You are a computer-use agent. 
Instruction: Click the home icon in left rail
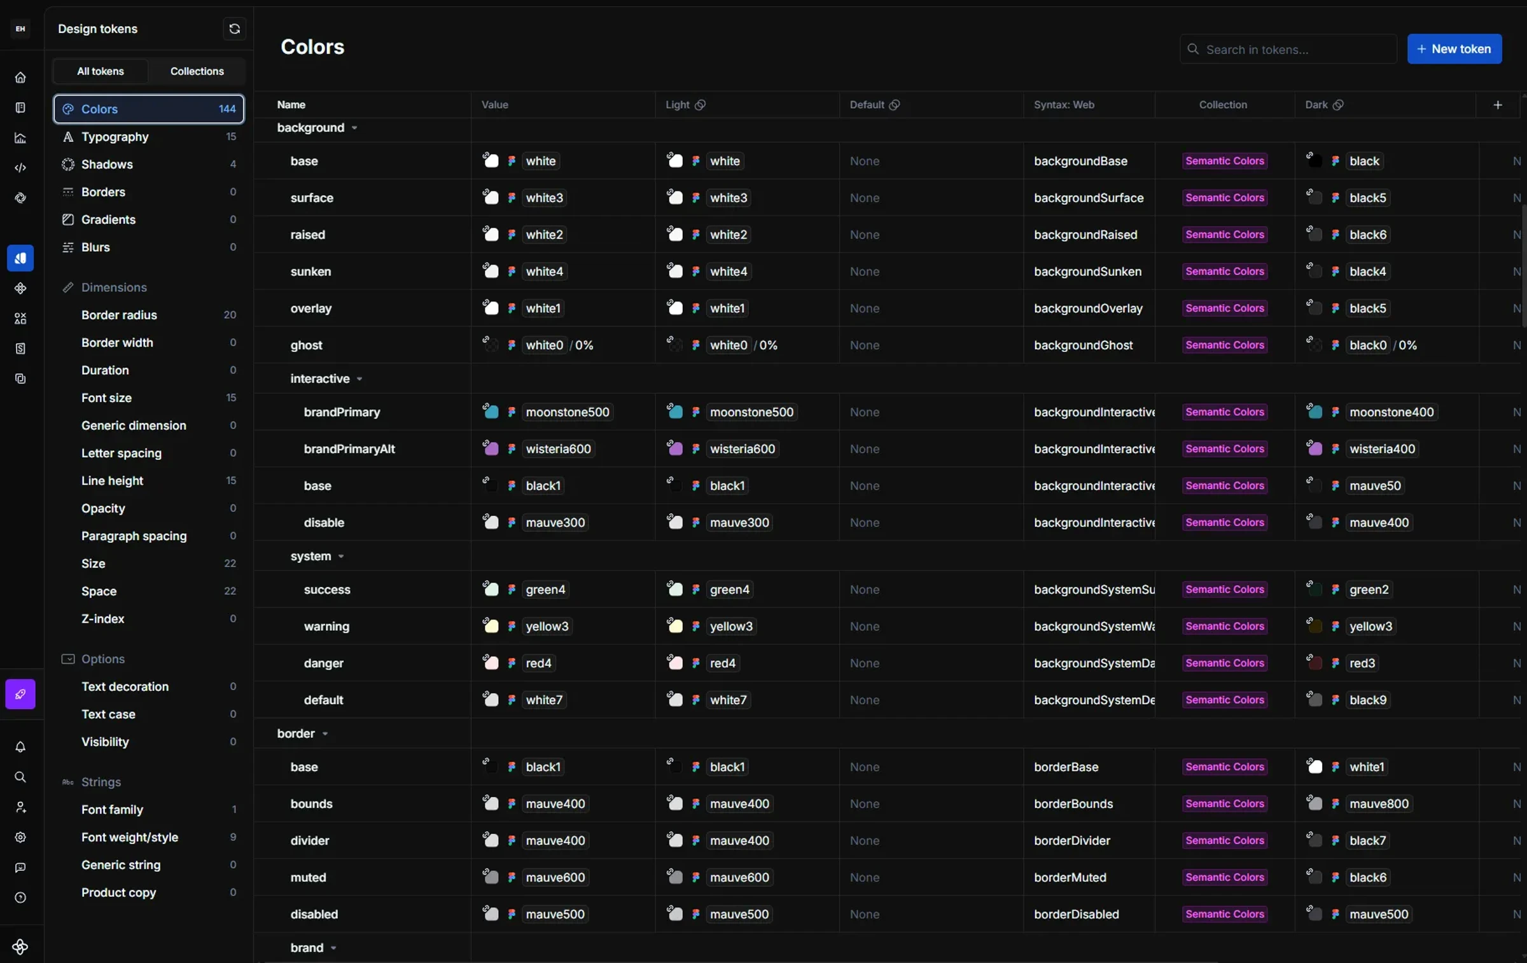tap(20, 78)
